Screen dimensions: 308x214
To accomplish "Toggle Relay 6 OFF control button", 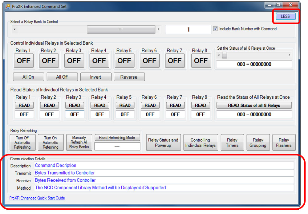I will pos(149,60).
